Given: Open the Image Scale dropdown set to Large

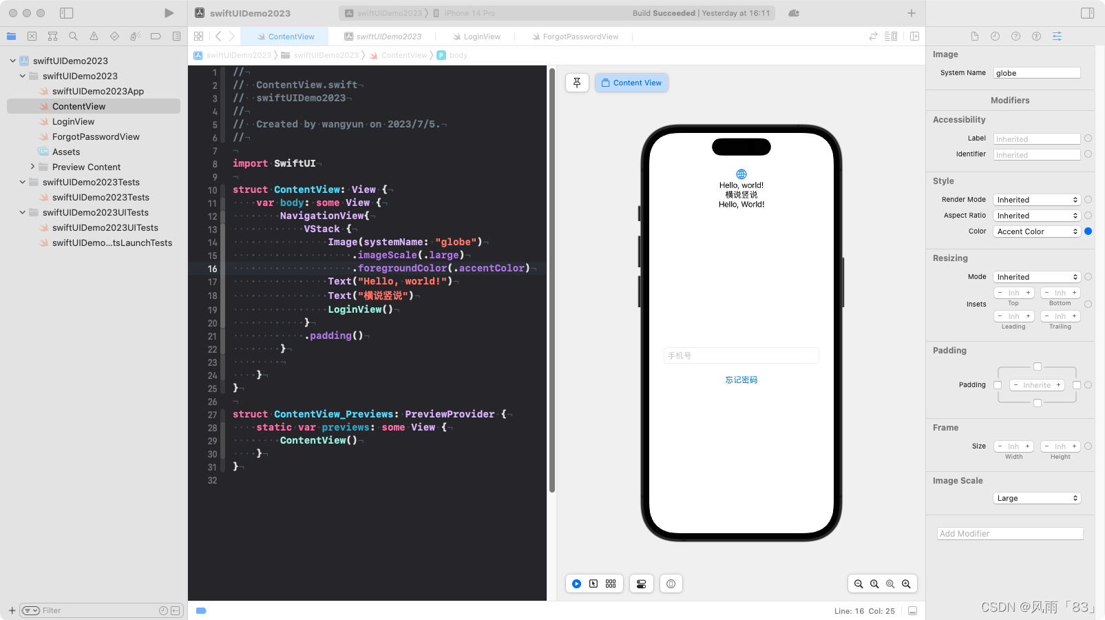Looking at the screenshot, I should [1036, 497].
